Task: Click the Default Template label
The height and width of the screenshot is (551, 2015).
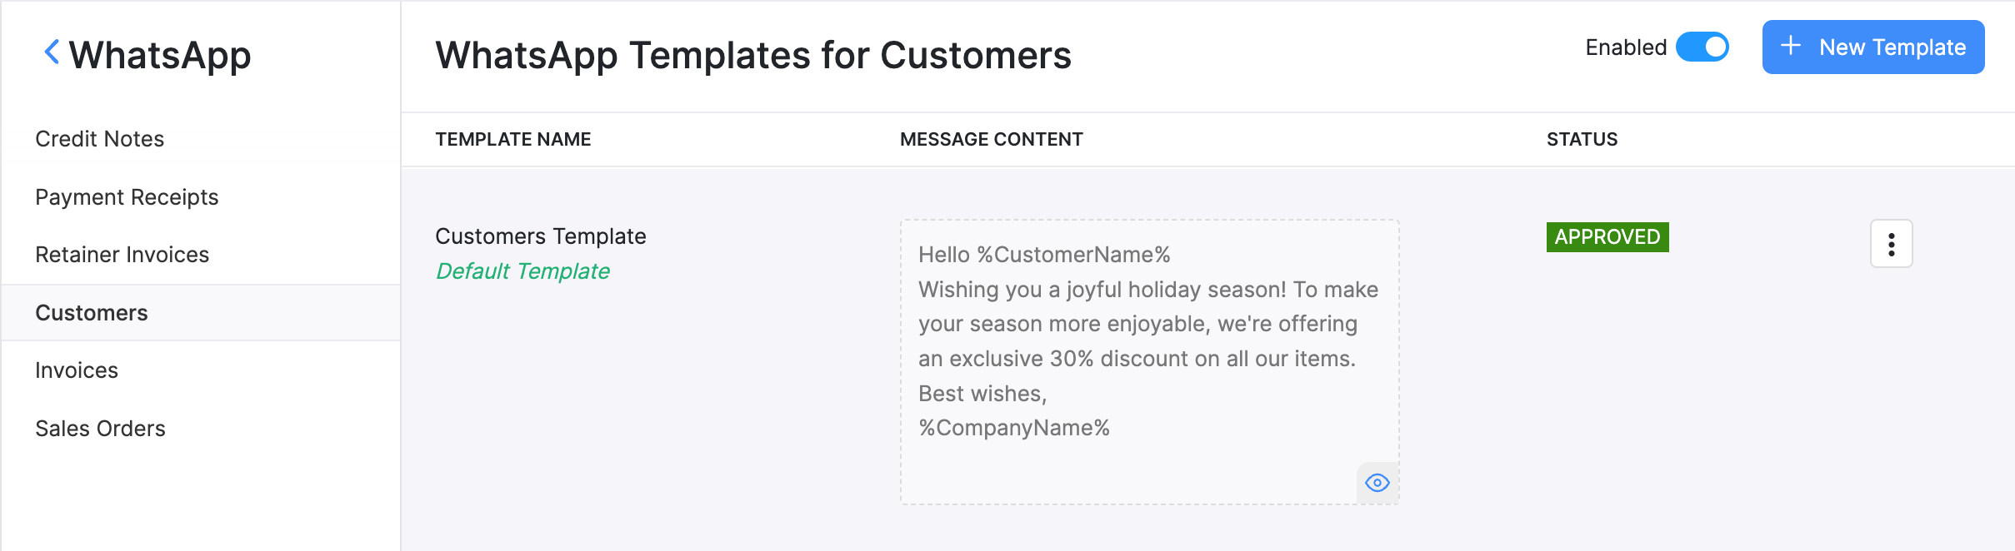Action: 522,271
